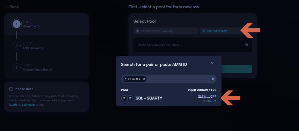Click the Step 2 circle icon
The width and height of the screenshot is (299, 131).
pyautogui.click(x=16, y=46)
